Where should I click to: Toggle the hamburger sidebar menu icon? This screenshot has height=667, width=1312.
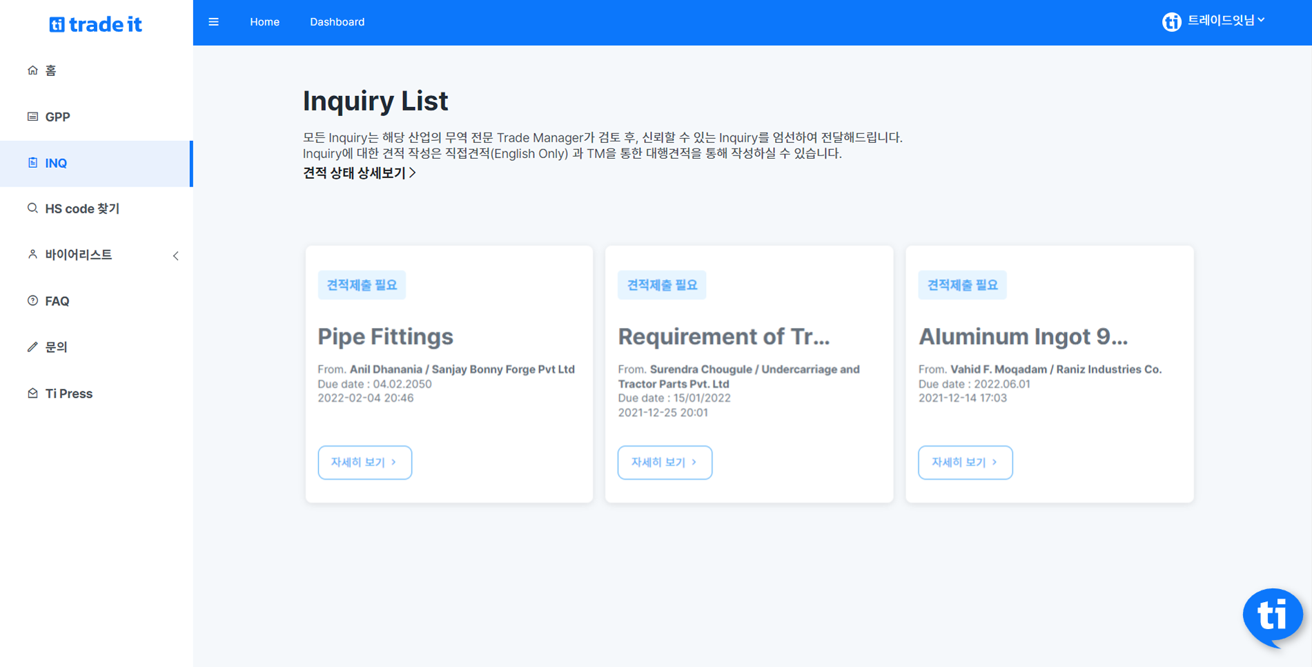click(x=214, y=22)
